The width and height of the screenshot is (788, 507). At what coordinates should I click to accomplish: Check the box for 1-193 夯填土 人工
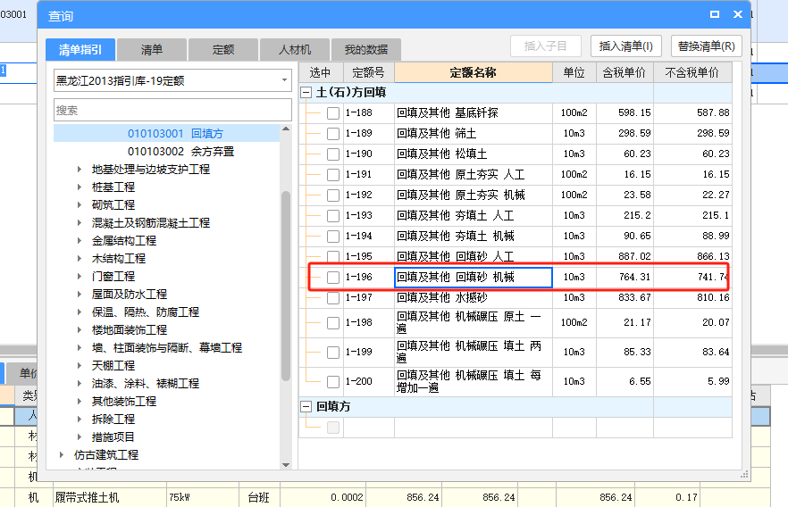click(x=332, y=216)
